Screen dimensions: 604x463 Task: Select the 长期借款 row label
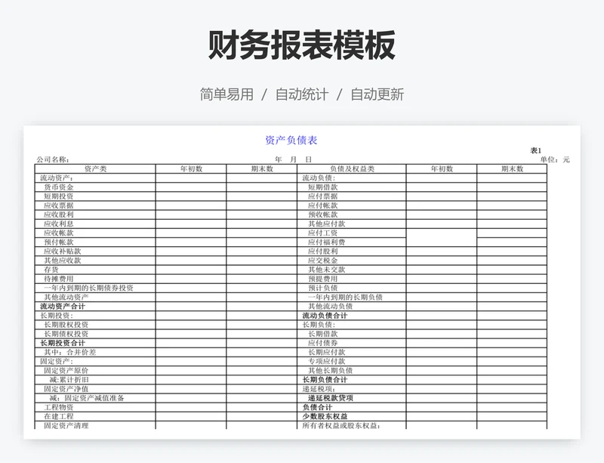click(x=323, y=334)
